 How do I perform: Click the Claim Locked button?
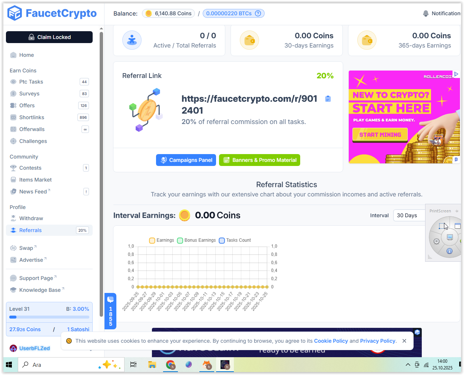point(49,37)
